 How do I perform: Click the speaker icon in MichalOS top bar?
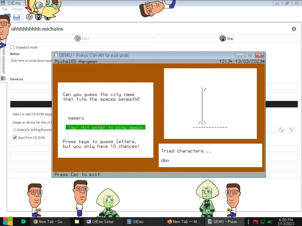pyautogui.click(x=263, y=62)
